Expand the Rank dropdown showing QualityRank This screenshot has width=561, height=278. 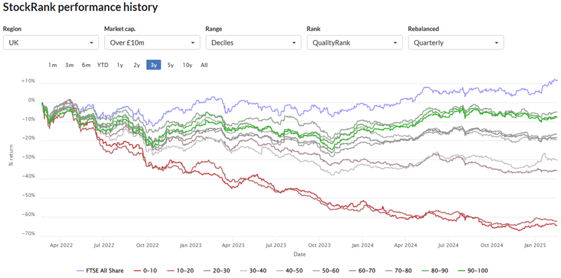point(355,42)
